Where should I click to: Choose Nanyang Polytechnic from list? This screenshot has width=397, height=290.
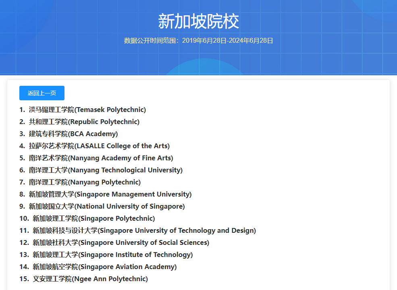click(85, 182)
